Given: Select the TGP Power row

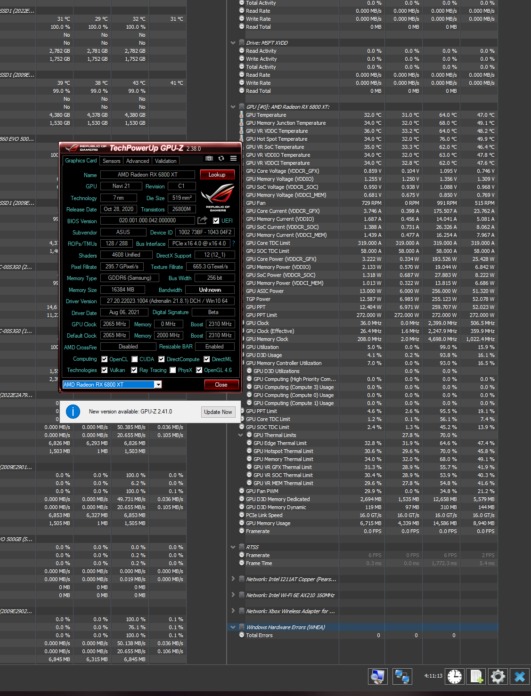Looking at the screenshot, I should tap(368, 299).
